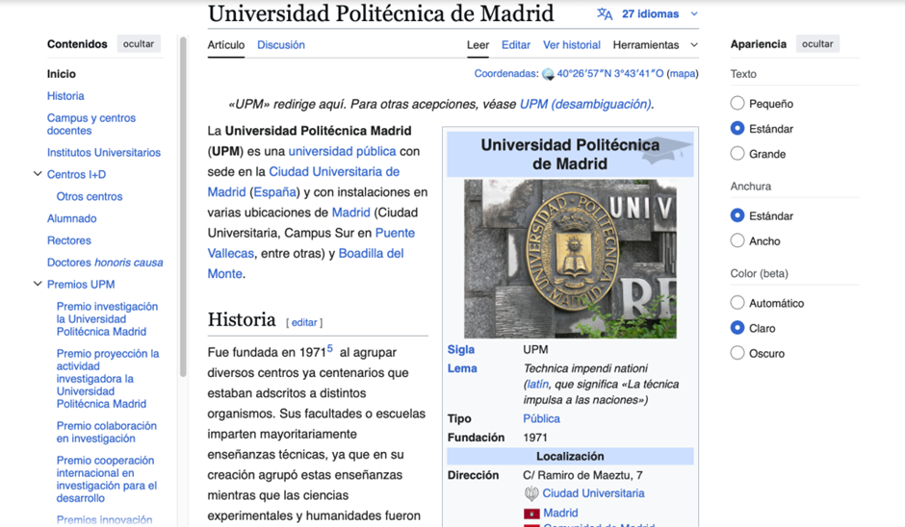
Task: Select the Estándar width option
Action: [737, 215]
